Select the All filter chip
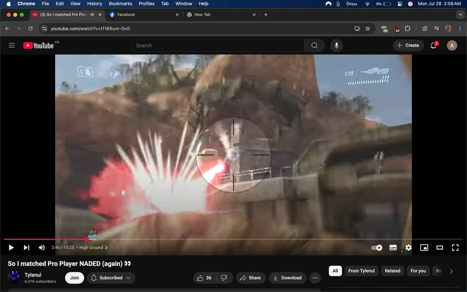 [x=335, y=271]
